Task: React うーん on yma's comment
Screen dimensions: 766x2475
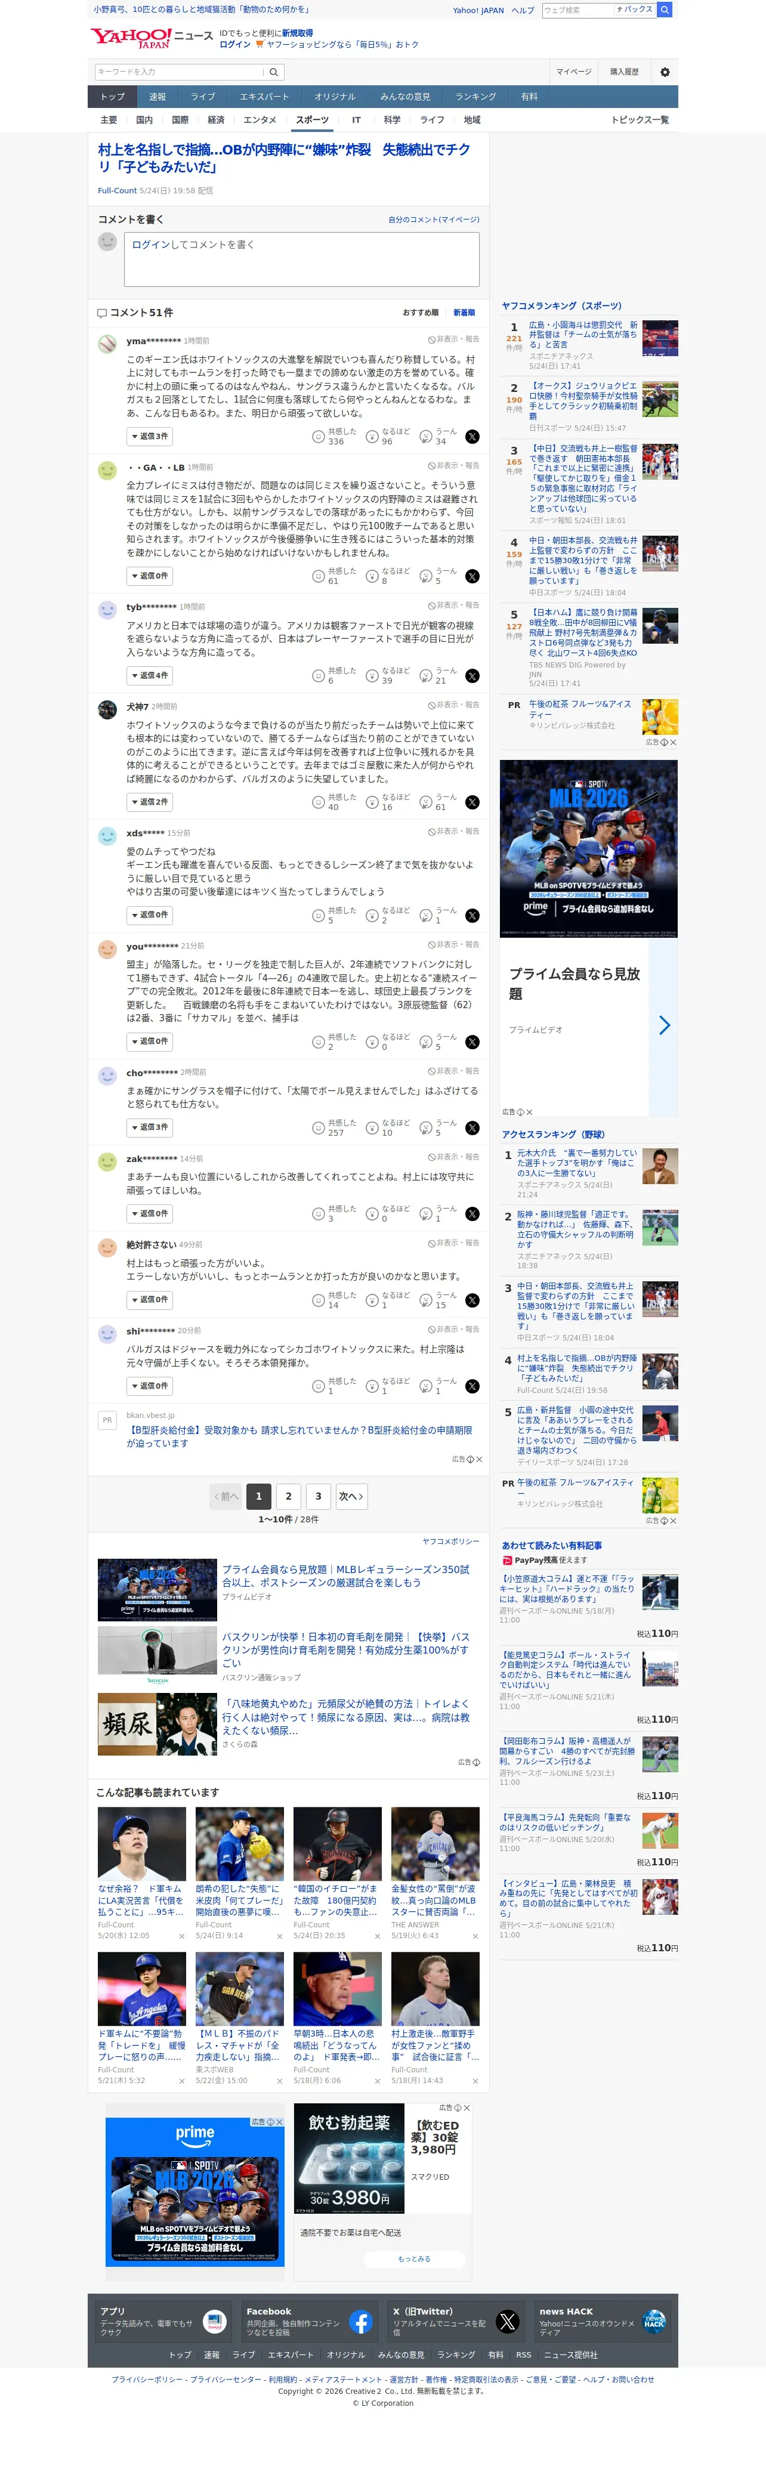Action: click(438, 437)
